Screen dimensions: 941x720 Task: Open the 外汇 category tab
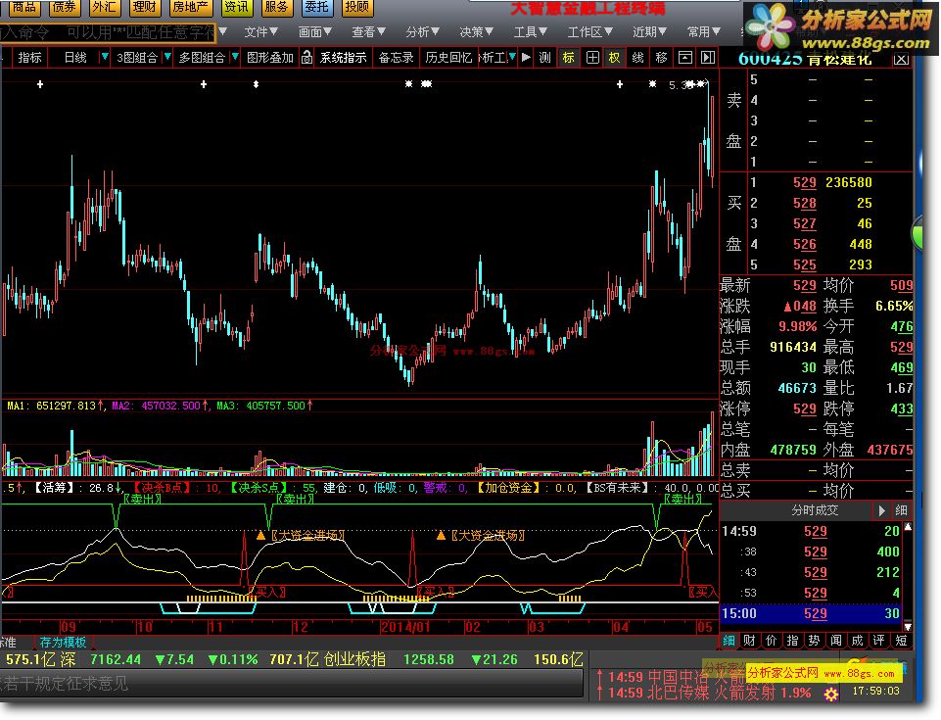pyautogui.click(x=104, y=7)
